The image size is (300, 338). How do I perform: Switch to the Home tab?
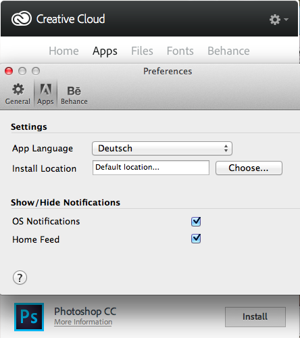tap(64, 51)
